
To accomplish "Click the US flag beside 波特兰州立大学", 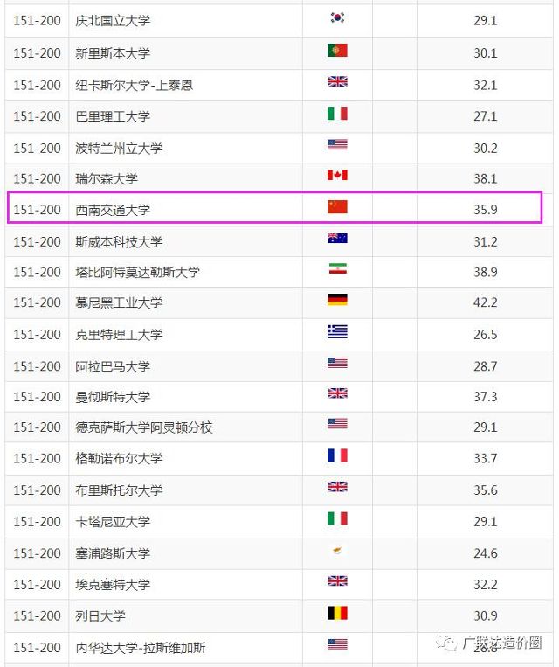I will (x=337, y=144).
